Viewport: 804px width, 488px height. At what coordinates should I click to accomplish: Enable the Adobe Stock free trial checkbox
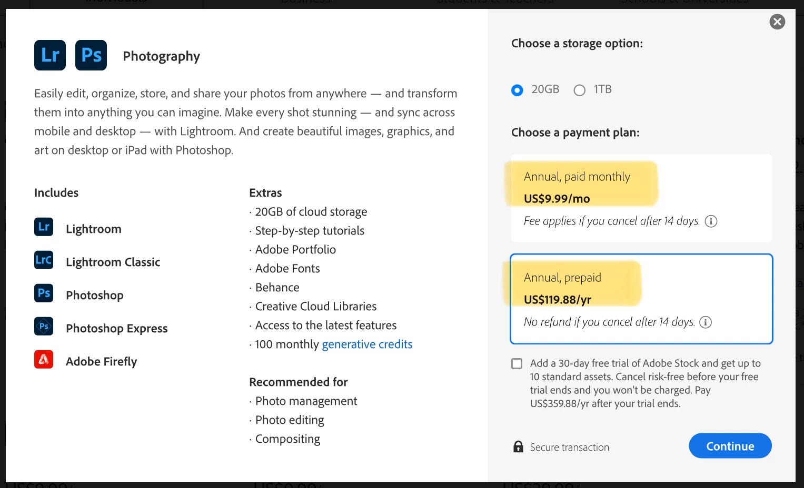(x=517, y=364)
